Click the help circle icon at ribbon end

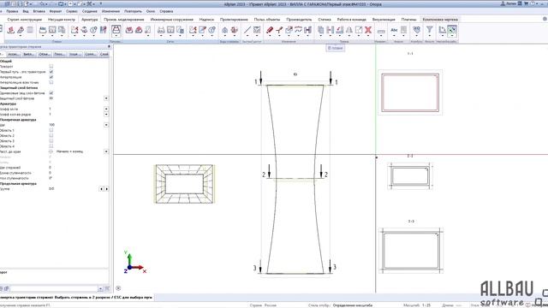point(545,19)
